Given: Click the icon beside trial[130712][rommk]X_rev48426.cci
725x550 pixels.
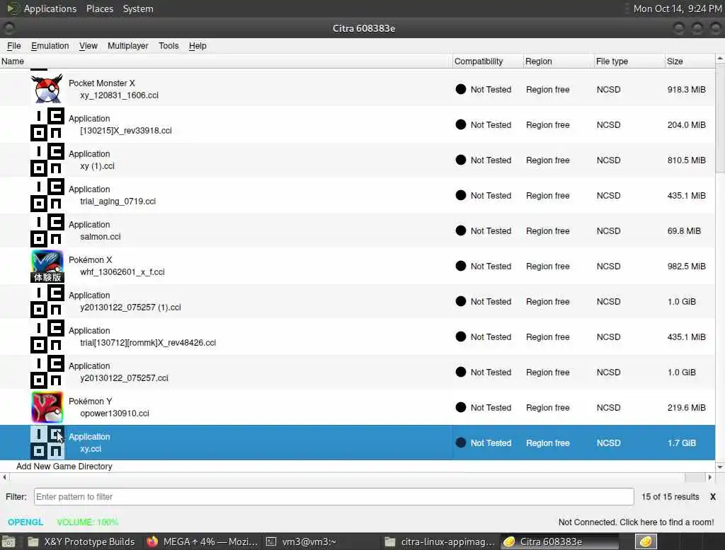Looking at the screenshot, I should [x=47, y=337].
